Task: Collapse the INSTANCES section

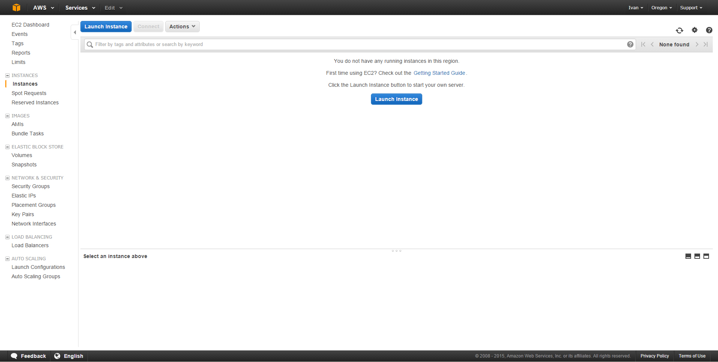Action: (7, 76)
